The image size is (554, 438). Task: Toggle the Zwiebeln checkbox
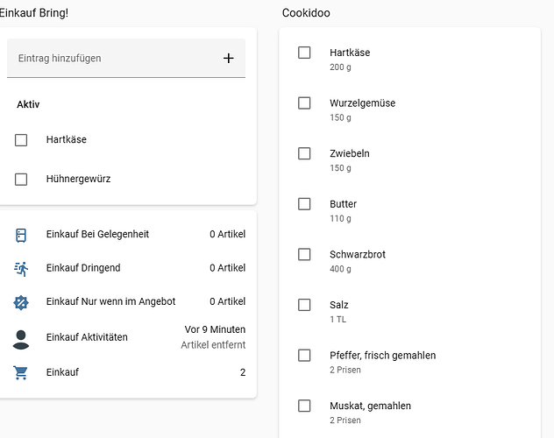tap(304, 153)
